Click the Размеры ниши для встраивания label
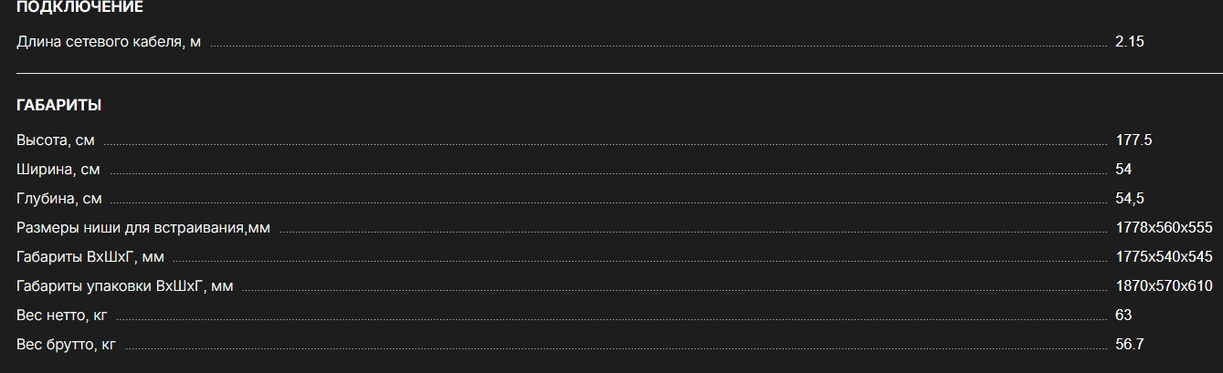The width and height of the screenshot is (1223, 373). coord(143,228)
